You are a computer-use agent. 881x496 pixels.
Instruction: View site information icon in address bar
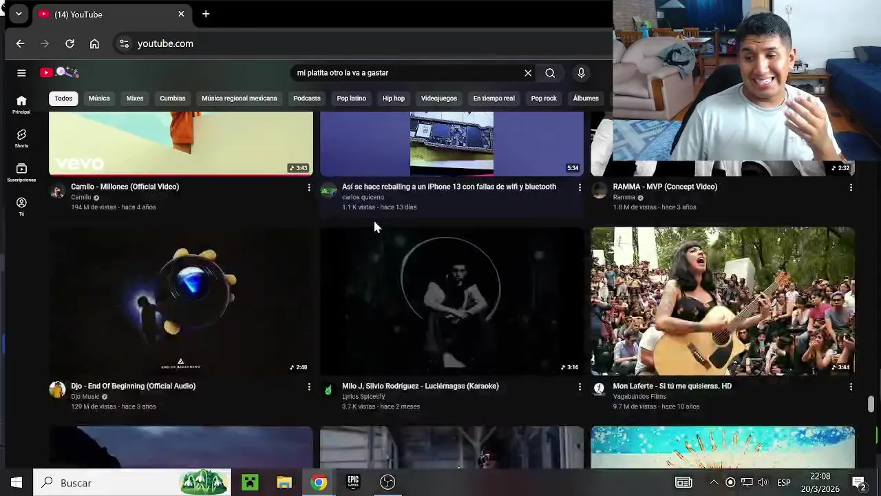click(x=124, y=43)
